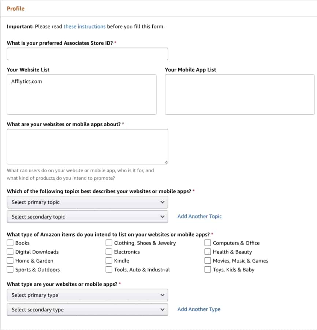Click the Add Another Type link
317x330 pixels.
pyautogui.click(x=199, y=309)
